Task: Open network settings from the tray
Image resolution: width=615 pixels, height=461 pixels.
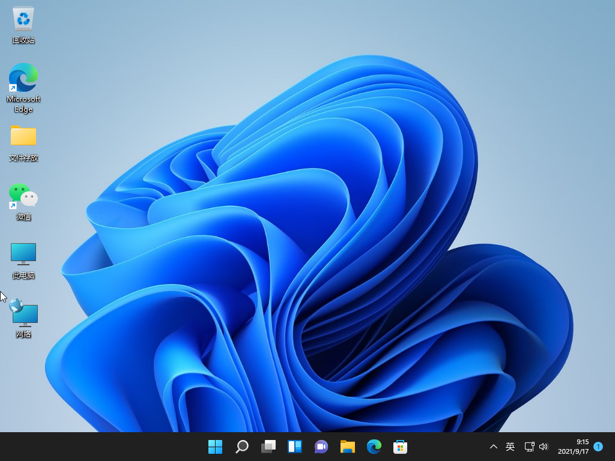Action: click(530, 447)
